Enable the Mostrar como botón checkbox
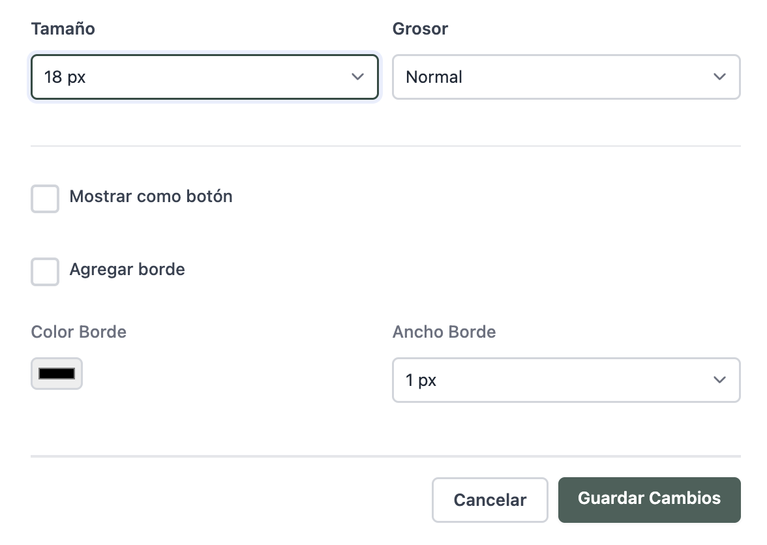 pos(45,199)
